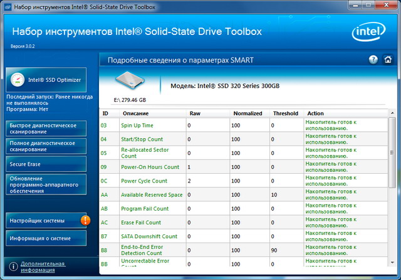Click the table scrollbar down arrow
This screenshot has width=401, height=280.
(392, 262)
